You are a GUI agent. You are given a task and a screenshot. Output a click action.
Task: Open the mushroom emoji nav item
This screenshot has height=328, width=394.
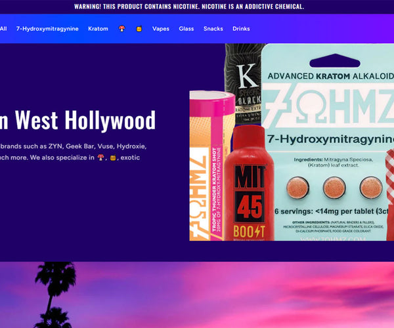pos(122,29)
